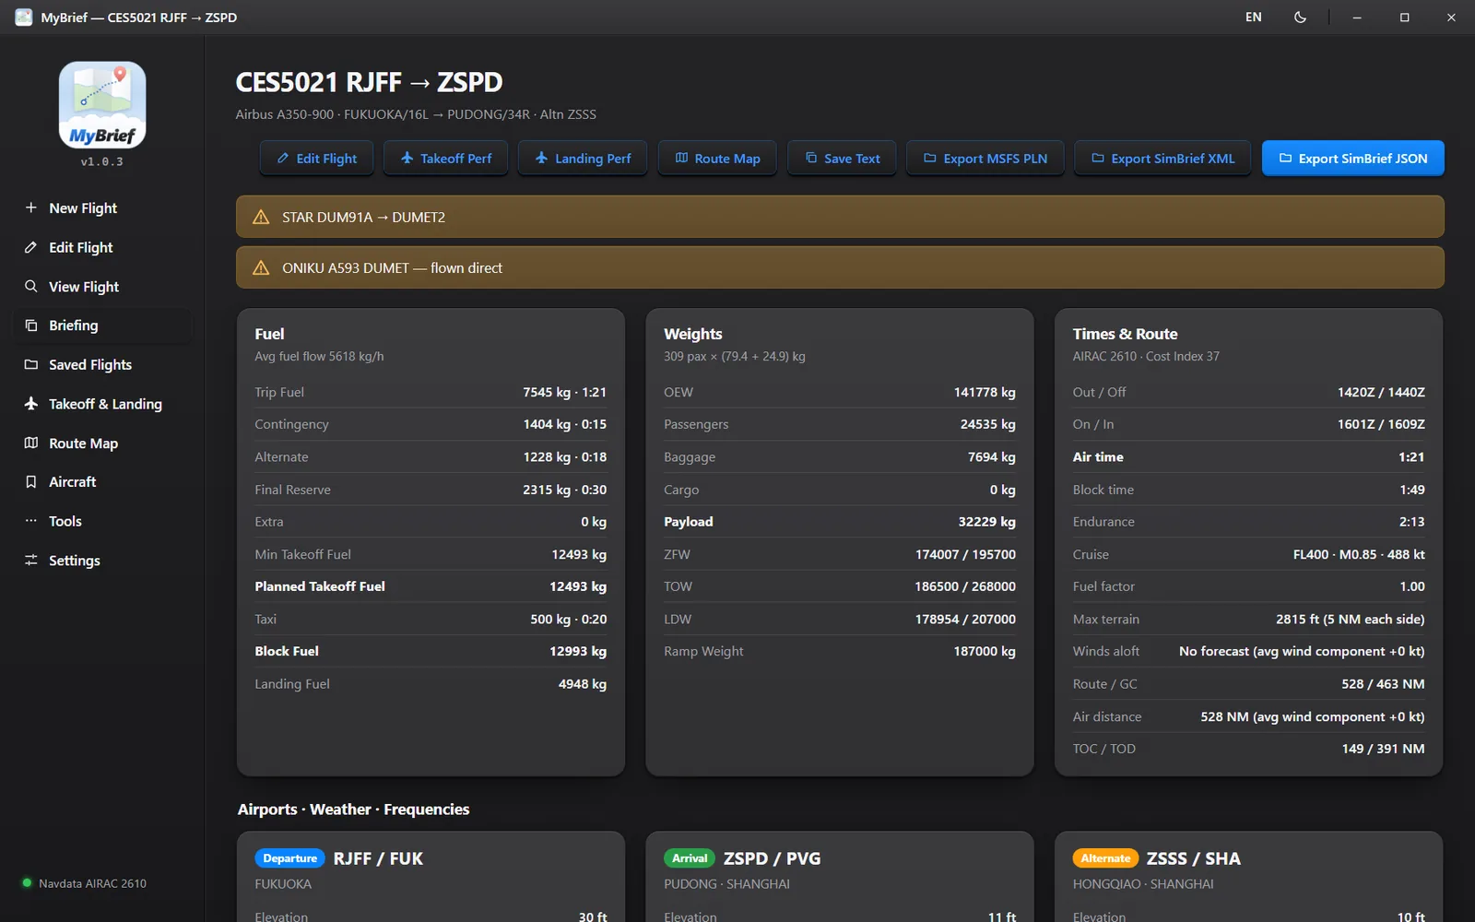Click the Settings sliders icon
The height and width of the screenshot is (922, 1475).
pos(31,561)
